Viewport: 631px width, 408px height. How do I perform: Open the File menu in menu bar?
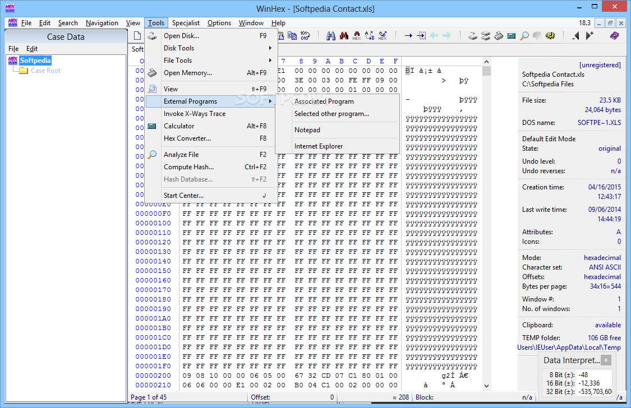26,23
